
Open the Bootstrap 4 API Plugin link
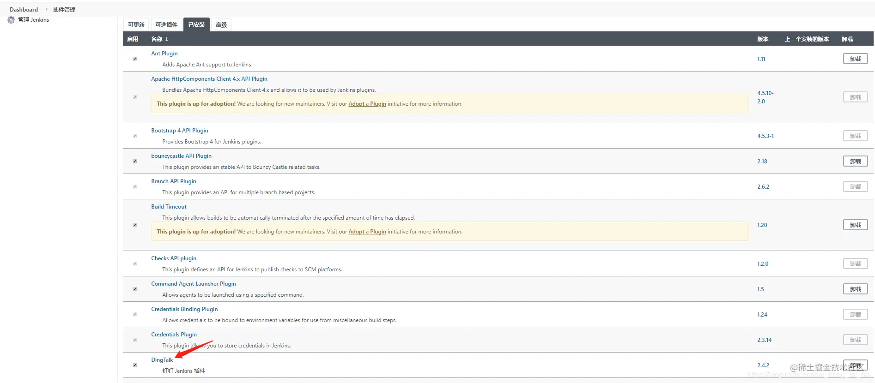tap(180, 131)
